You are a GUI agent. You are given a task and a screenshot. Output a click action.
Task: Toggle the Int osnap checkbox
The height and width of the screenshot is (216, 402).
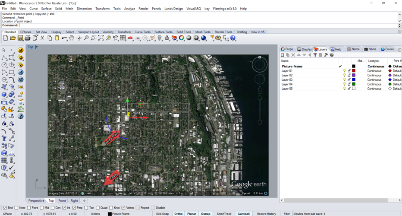(x=64, y=208)
